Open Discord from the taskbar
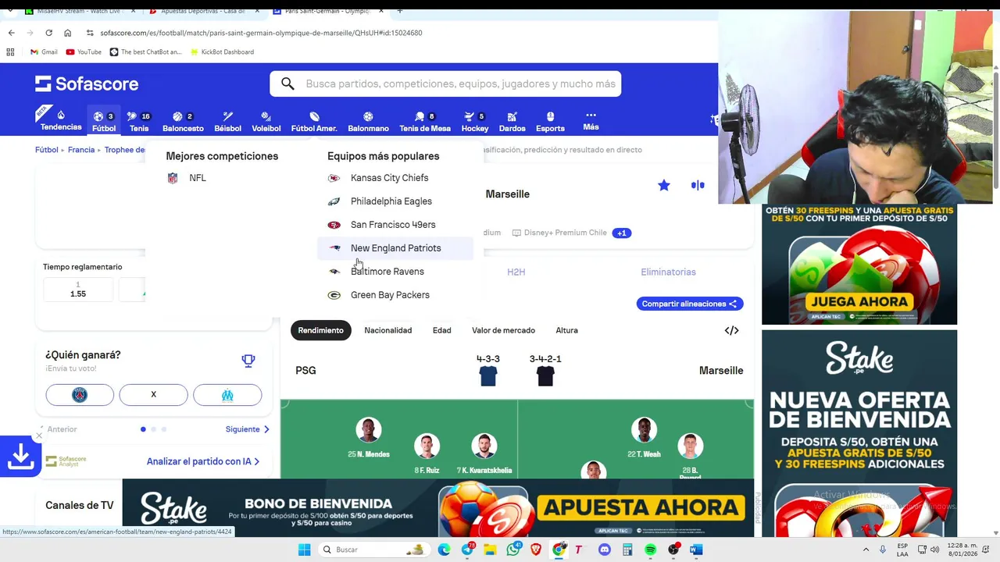Screen dimensions: 1000x562 tap(604, 550)
